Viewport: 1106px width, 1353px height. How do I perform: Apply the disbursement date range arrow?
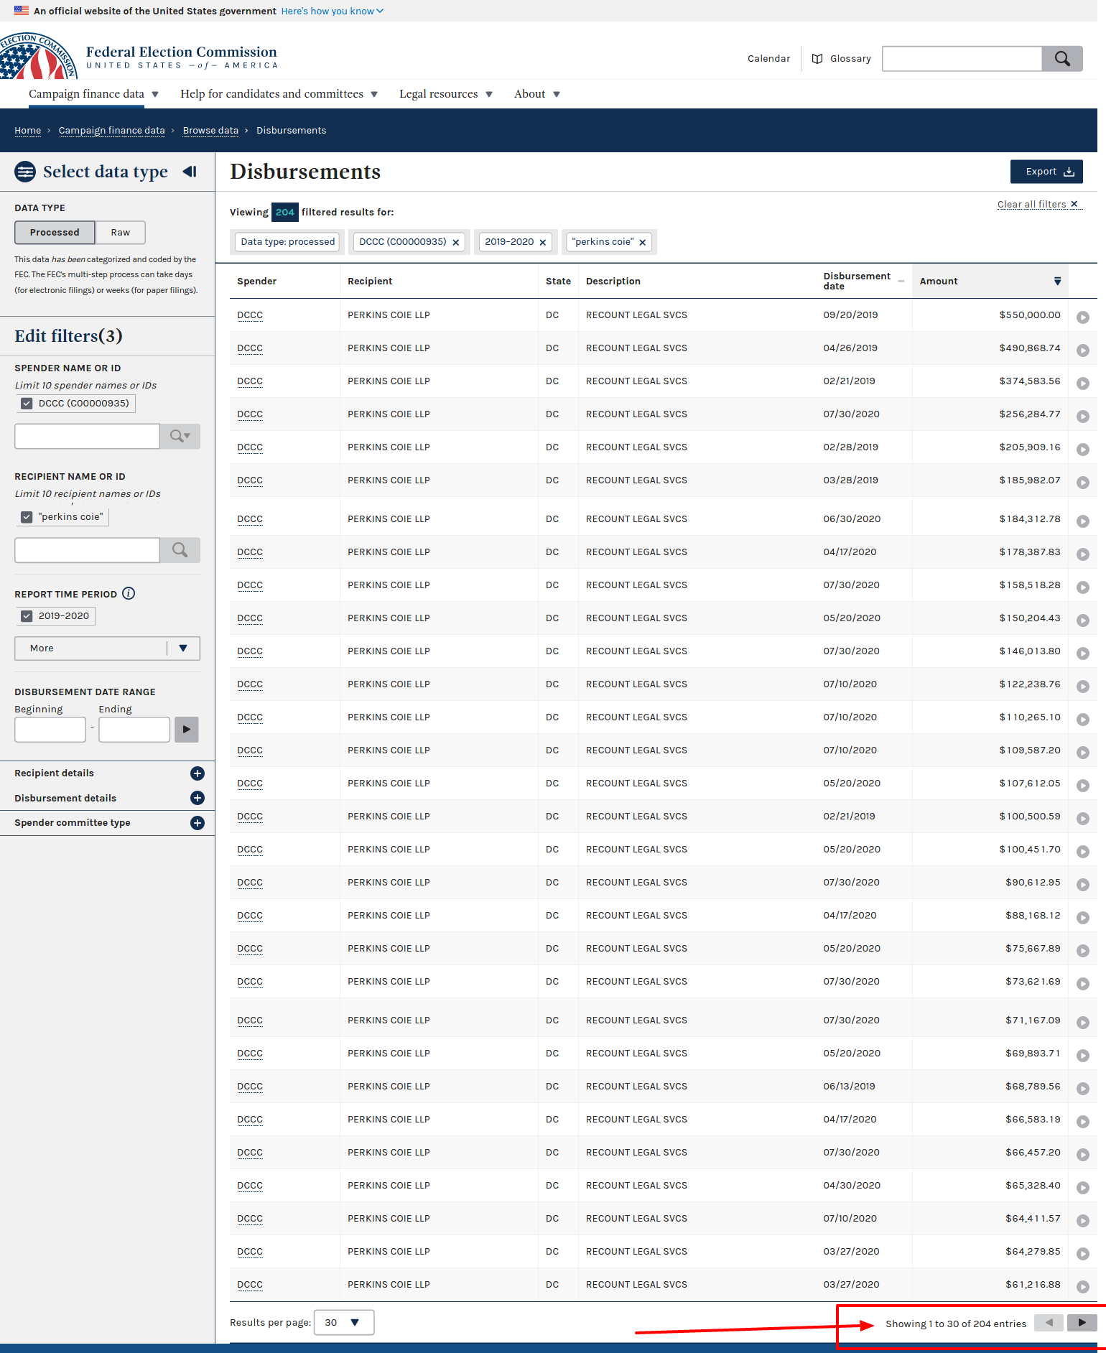click(x=186, y=730)
